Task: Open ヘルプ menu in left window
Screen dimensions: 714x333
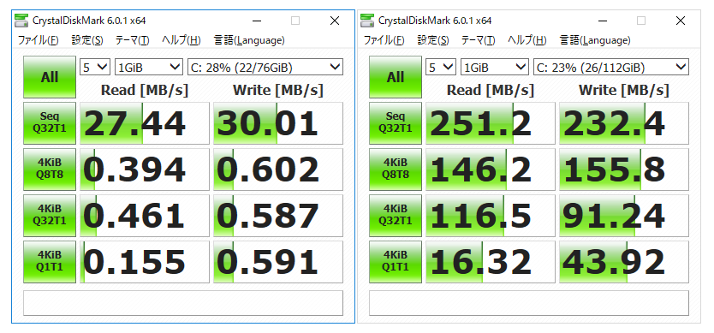Action: pyautogui.click(x=181, y=40)
